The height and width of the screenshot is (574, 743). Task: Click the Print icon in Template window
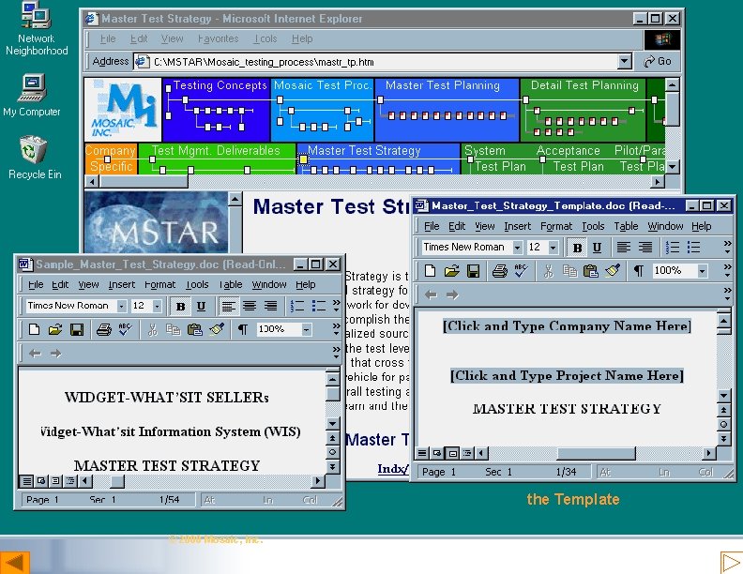point(499,271)
